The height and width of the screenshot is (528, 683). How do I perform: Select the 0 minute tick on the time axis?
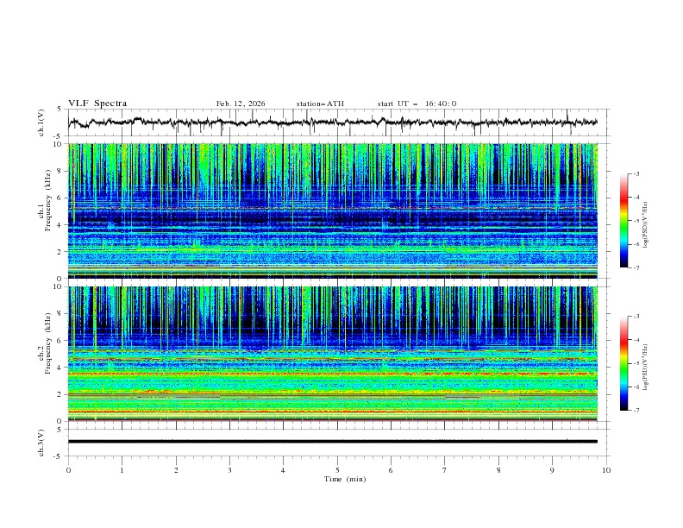point(68,470)
